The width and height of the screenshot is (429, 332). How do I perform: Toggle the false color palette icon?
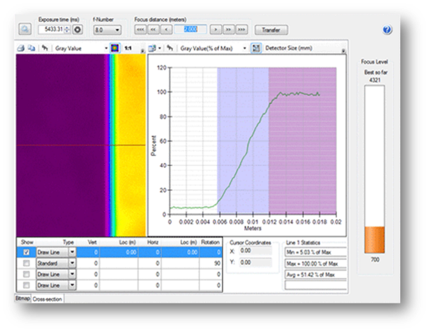[114, 48]
